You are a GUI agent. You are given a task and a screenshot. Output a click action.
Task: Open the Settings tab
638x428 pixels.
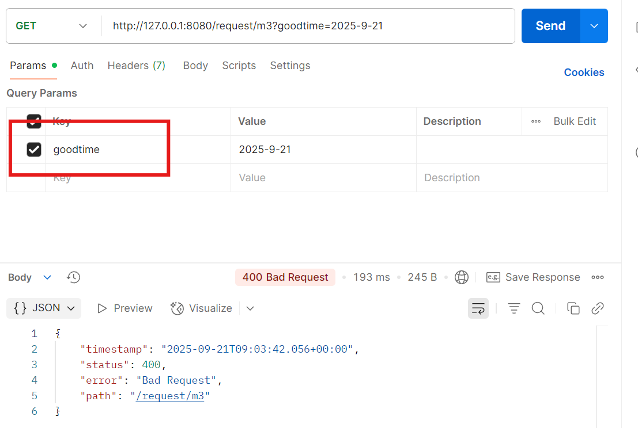(x=290, y=66)
